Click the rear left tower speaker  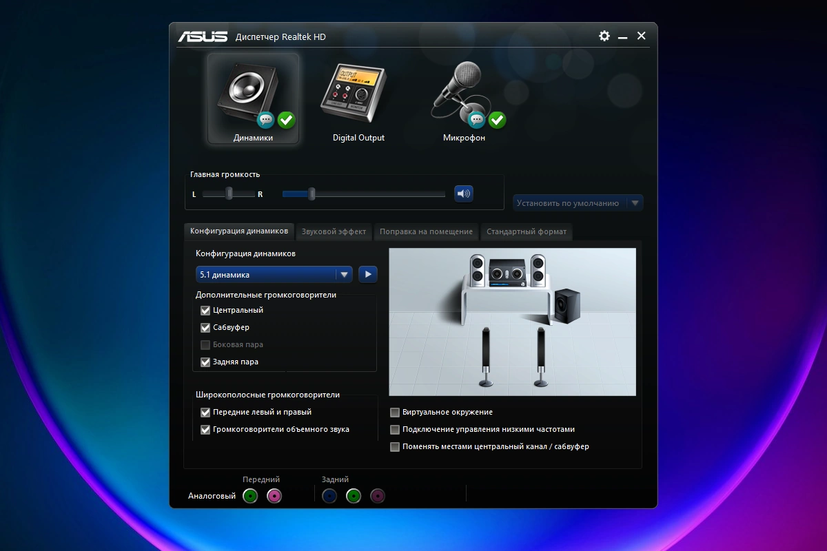(486, 356)
